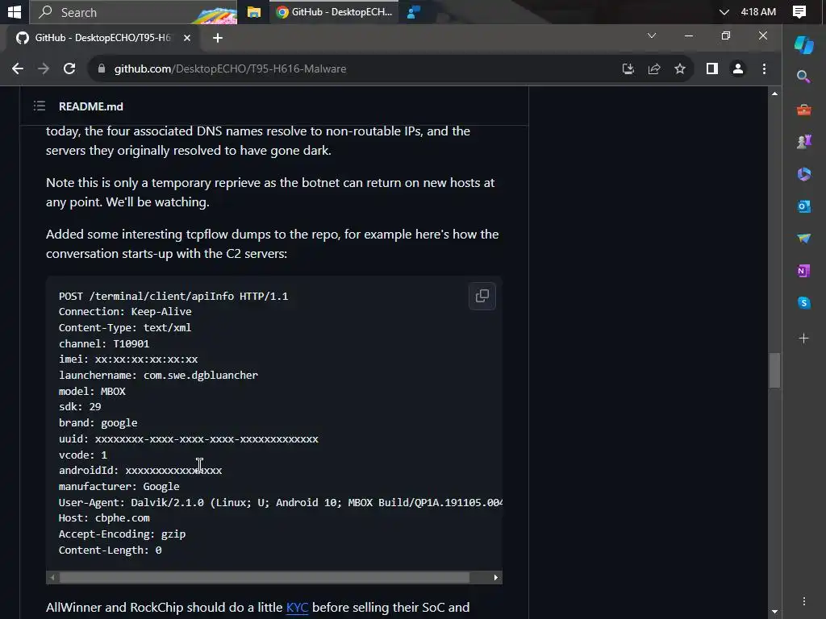Click the README.md file header
Screen dimensions: 826x619
(x=91, y=106)
